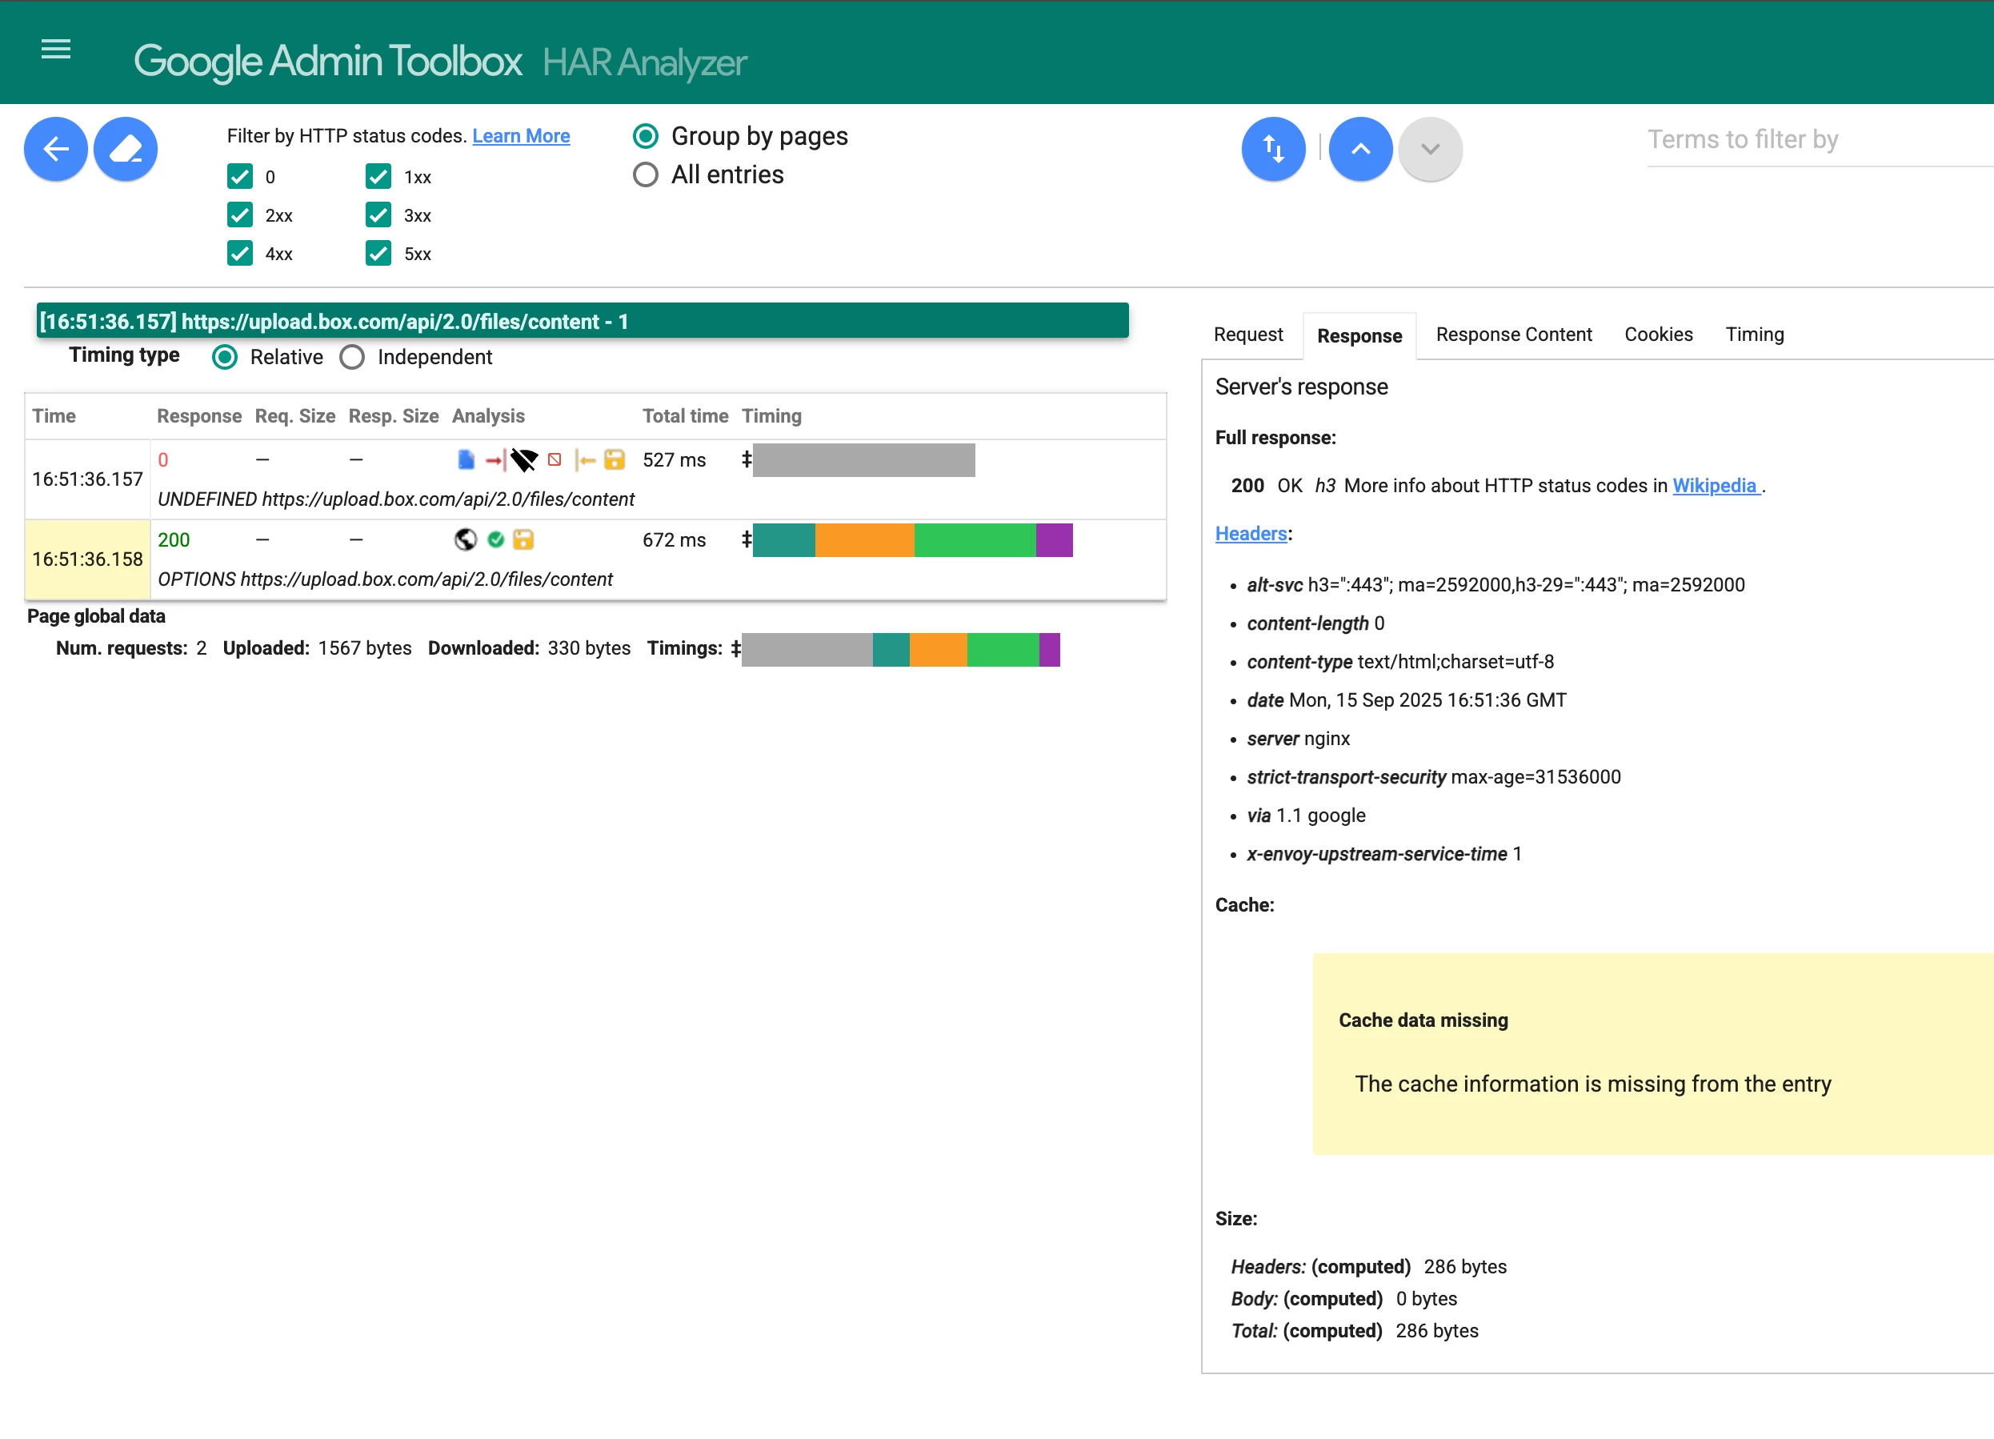Click the blue document icon in first row
Screen dimensions: 1994x1439
(466, 460)
